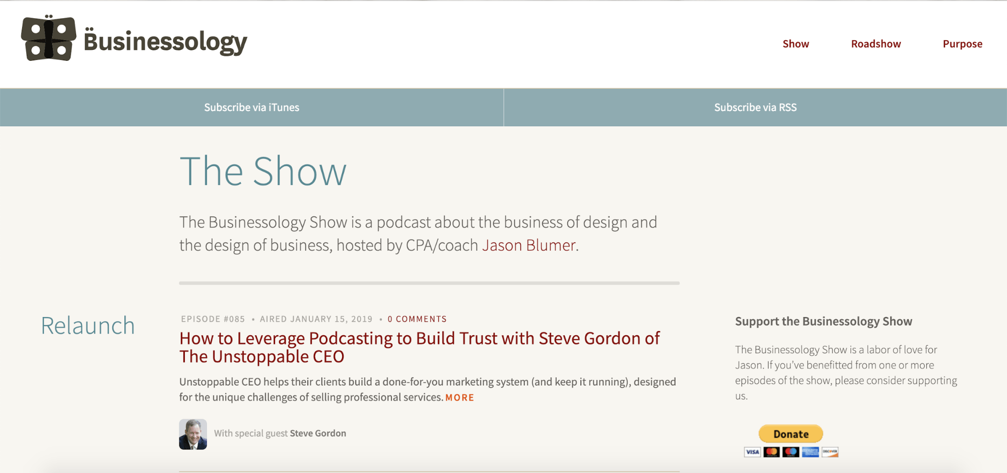This screenshot has height=473, width=1007.
Task: Click the 'AIRED JANUARY 15, 2019' date text
Action: coord(316,319)
